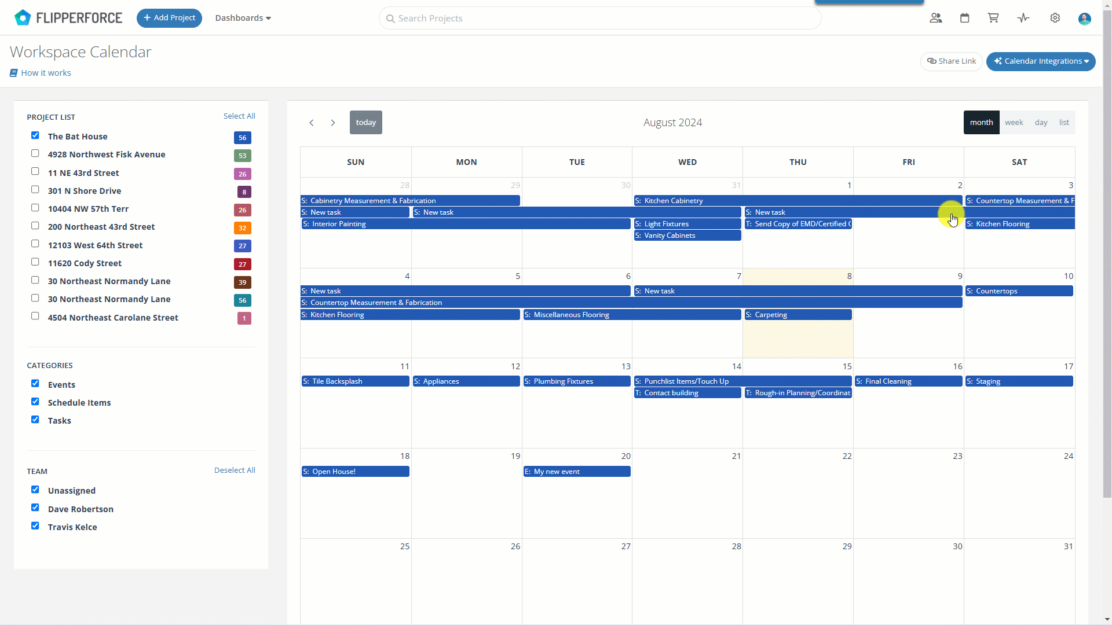Click the activity/pulse icon in top nav
Viewport: 1112px width, 625px height.
point(1024,17)
